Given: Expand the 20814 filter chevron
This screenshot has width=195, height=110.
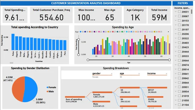Looking at the screenshot, I should tap(175, 69).
